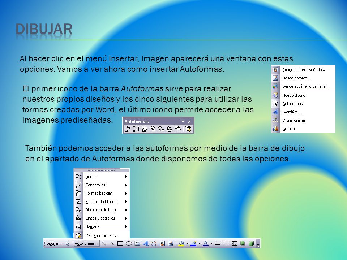
Task: Expand the Llamadas submenu in Autoformas menu
Action: point(102,226)
